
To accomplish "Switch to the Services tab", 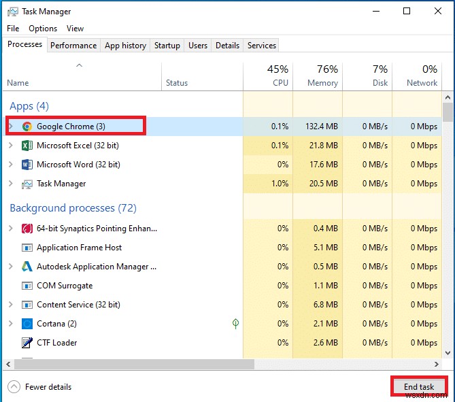I will 262,46.
